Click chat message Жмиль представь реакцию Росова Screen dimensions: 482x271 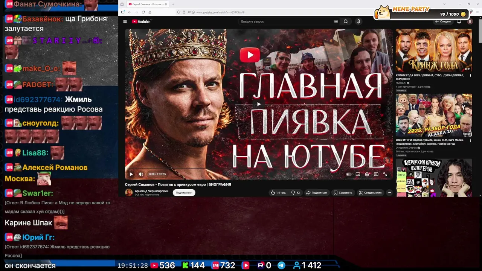(x=53, y=104)
